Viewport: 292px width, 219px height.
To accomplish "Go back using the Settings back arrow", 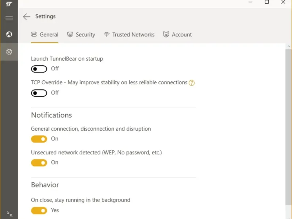I will [x=27, y=16].
